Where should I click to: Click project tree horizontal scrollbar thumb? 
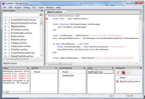[17, 58]
